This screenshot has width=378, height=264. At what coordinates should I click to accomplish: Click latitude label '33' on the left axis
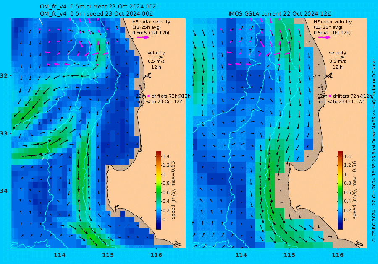[4, 133]
